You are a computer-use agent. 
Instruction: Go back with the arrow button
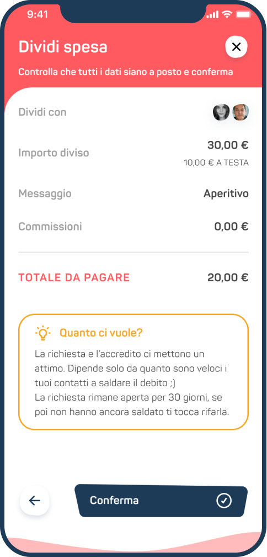click(35, 501)
